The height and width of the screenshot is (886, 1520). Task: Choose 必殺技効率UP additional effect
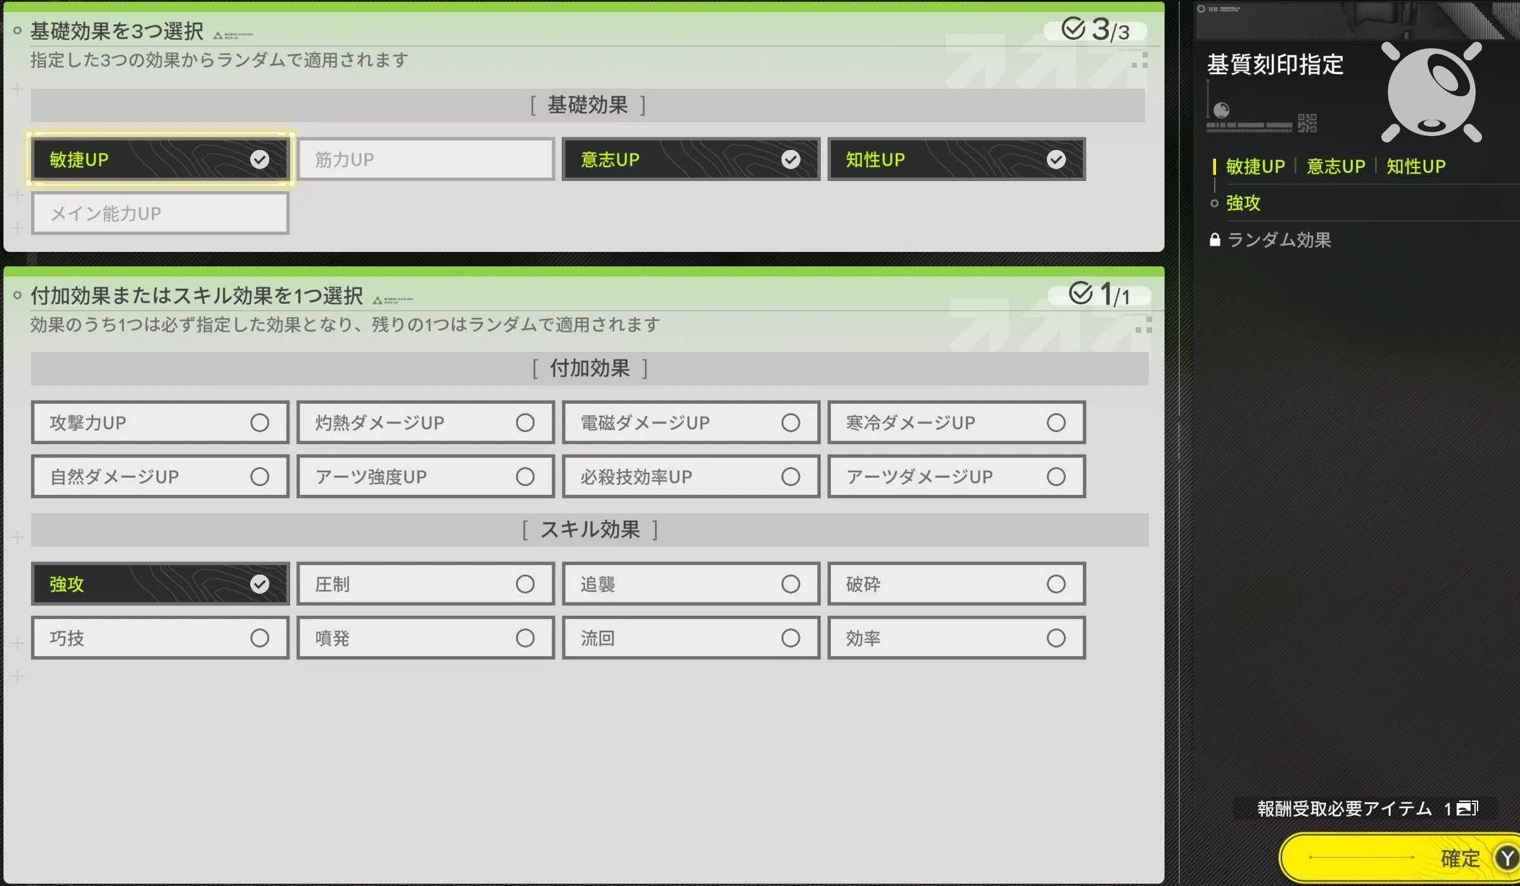[x=690, y=477]
